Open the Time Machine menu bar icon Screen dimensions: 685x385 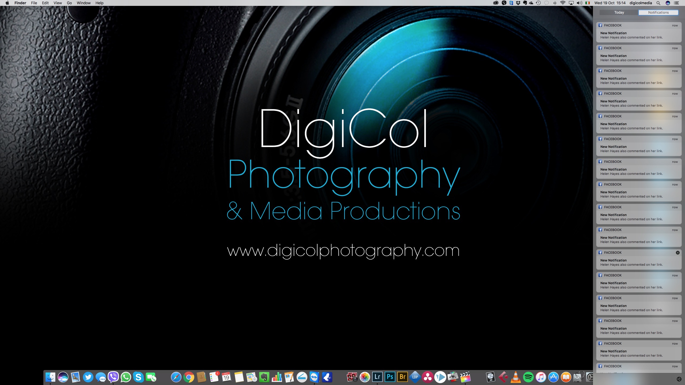coord(538,3)
